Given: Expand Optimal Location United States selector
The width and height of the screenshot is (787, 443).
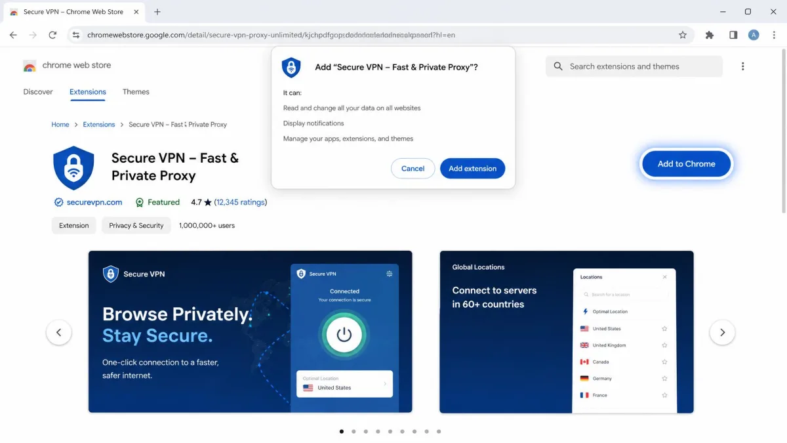Looking at the screenshot, I should [344, 383].
